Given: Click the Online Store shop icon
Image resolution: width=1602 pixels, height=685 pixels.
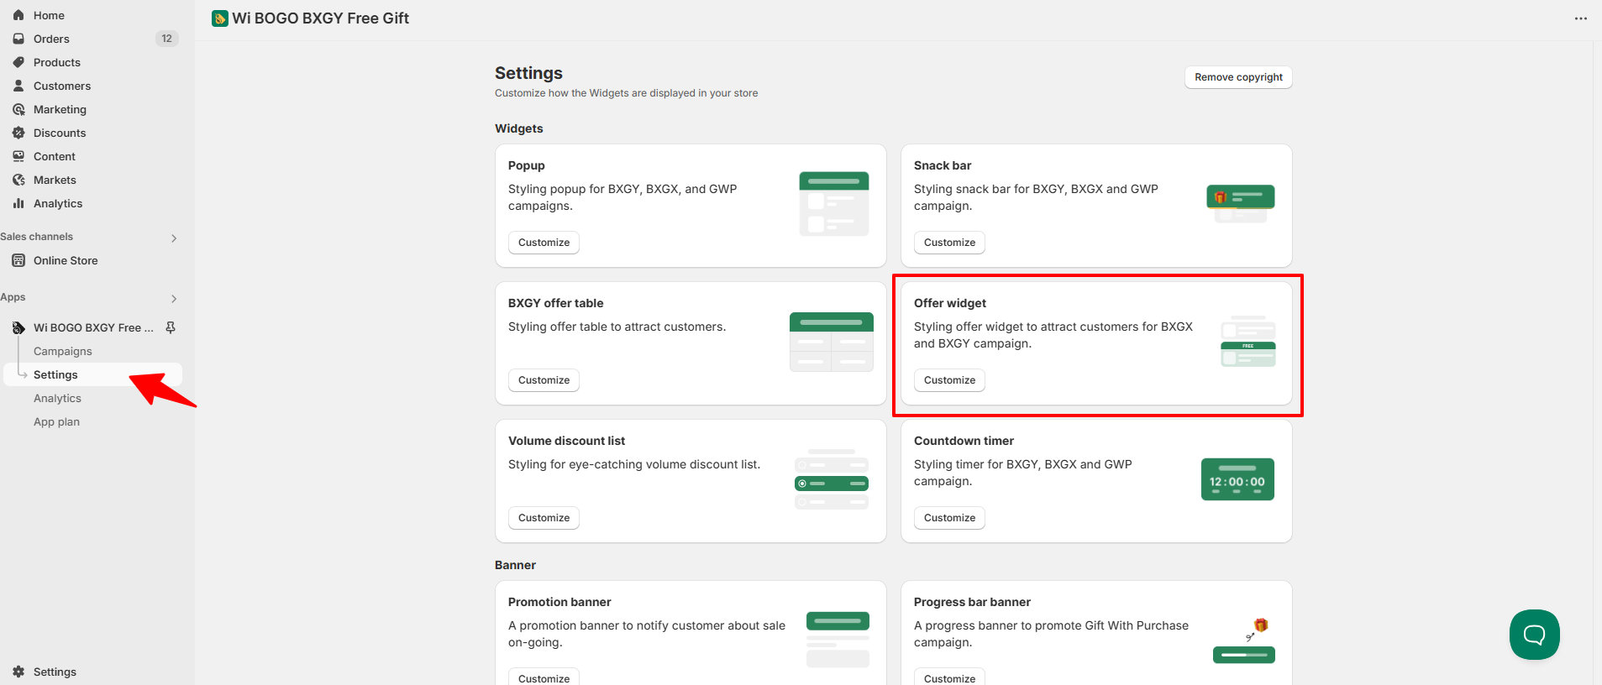Looking at the screenshot, I should coord(18,260).
